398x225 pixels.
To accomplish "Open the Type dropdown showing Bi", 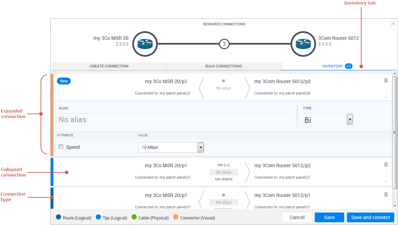I will point(350,120).
